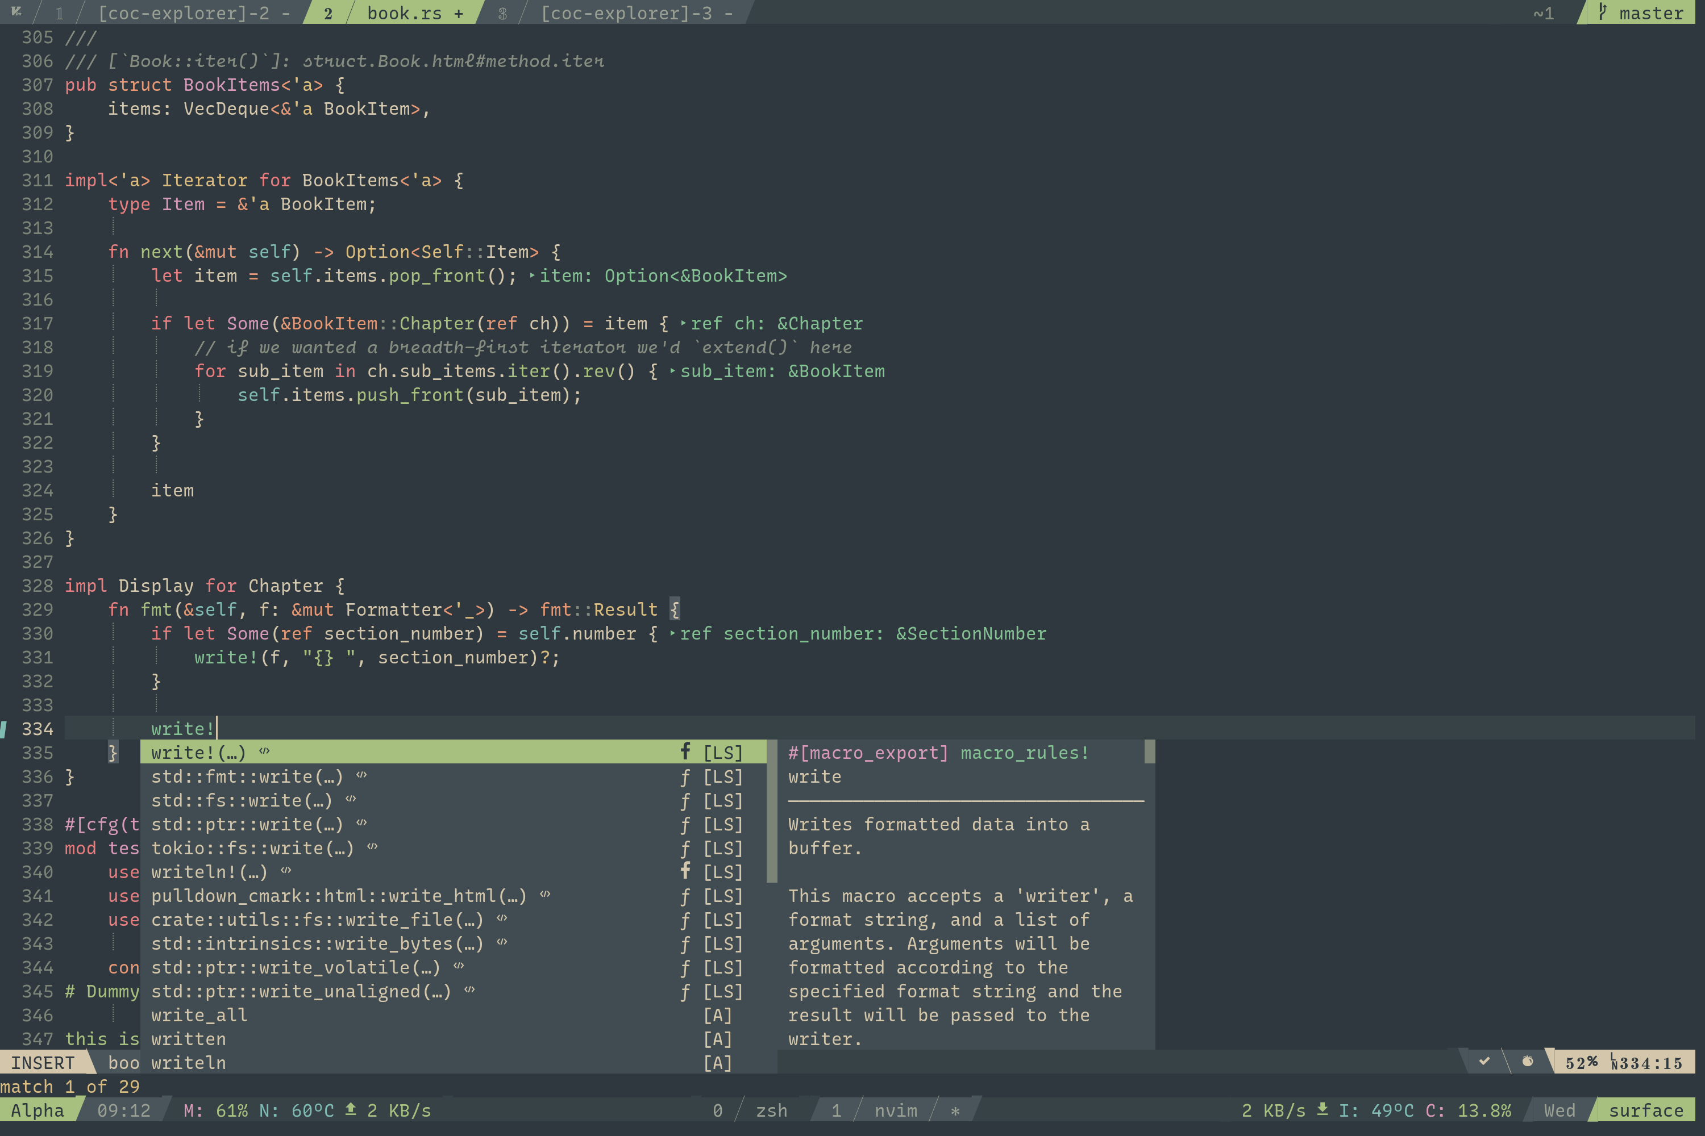Click the git branch icon beside master
Screen dimensions: 1705x1136
(x=1603, y=12)
